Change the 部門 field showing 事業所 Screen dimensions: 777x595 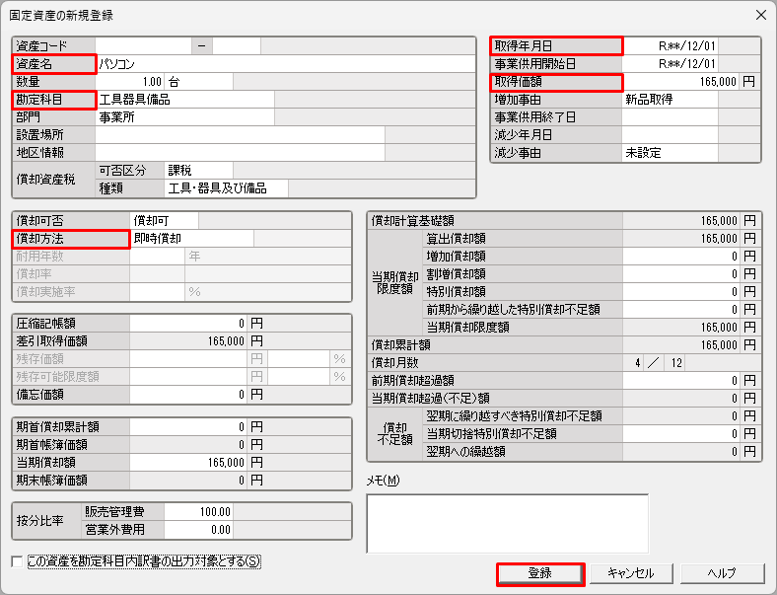tap(183, 116)
